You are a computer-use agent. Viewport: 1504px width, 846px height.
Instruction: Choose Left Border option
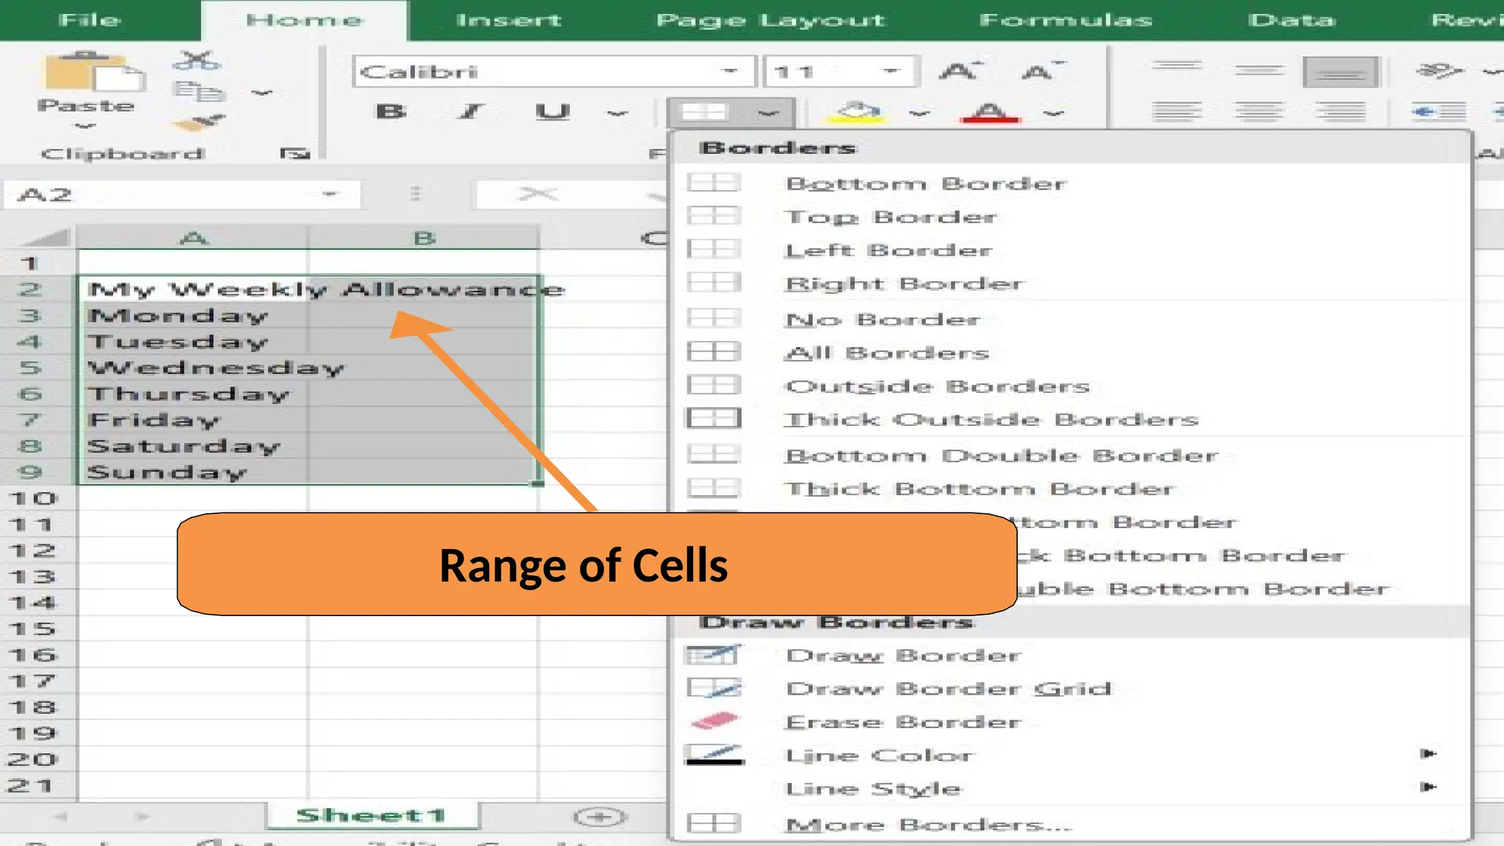tap(1072, 250)
